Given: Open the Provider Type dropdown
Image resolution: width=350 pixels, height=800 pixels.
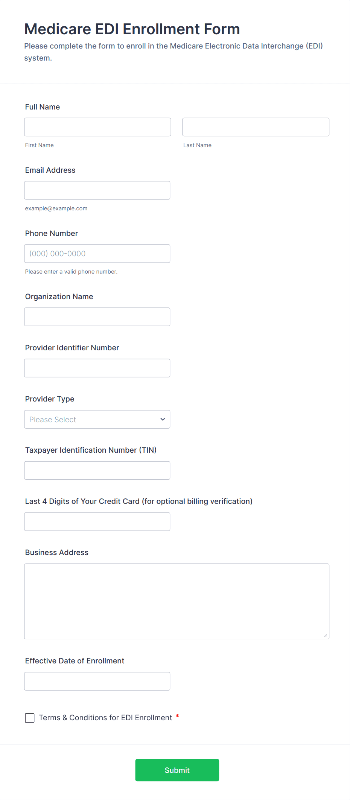Looking at the screenshot, I should [97, 419].
